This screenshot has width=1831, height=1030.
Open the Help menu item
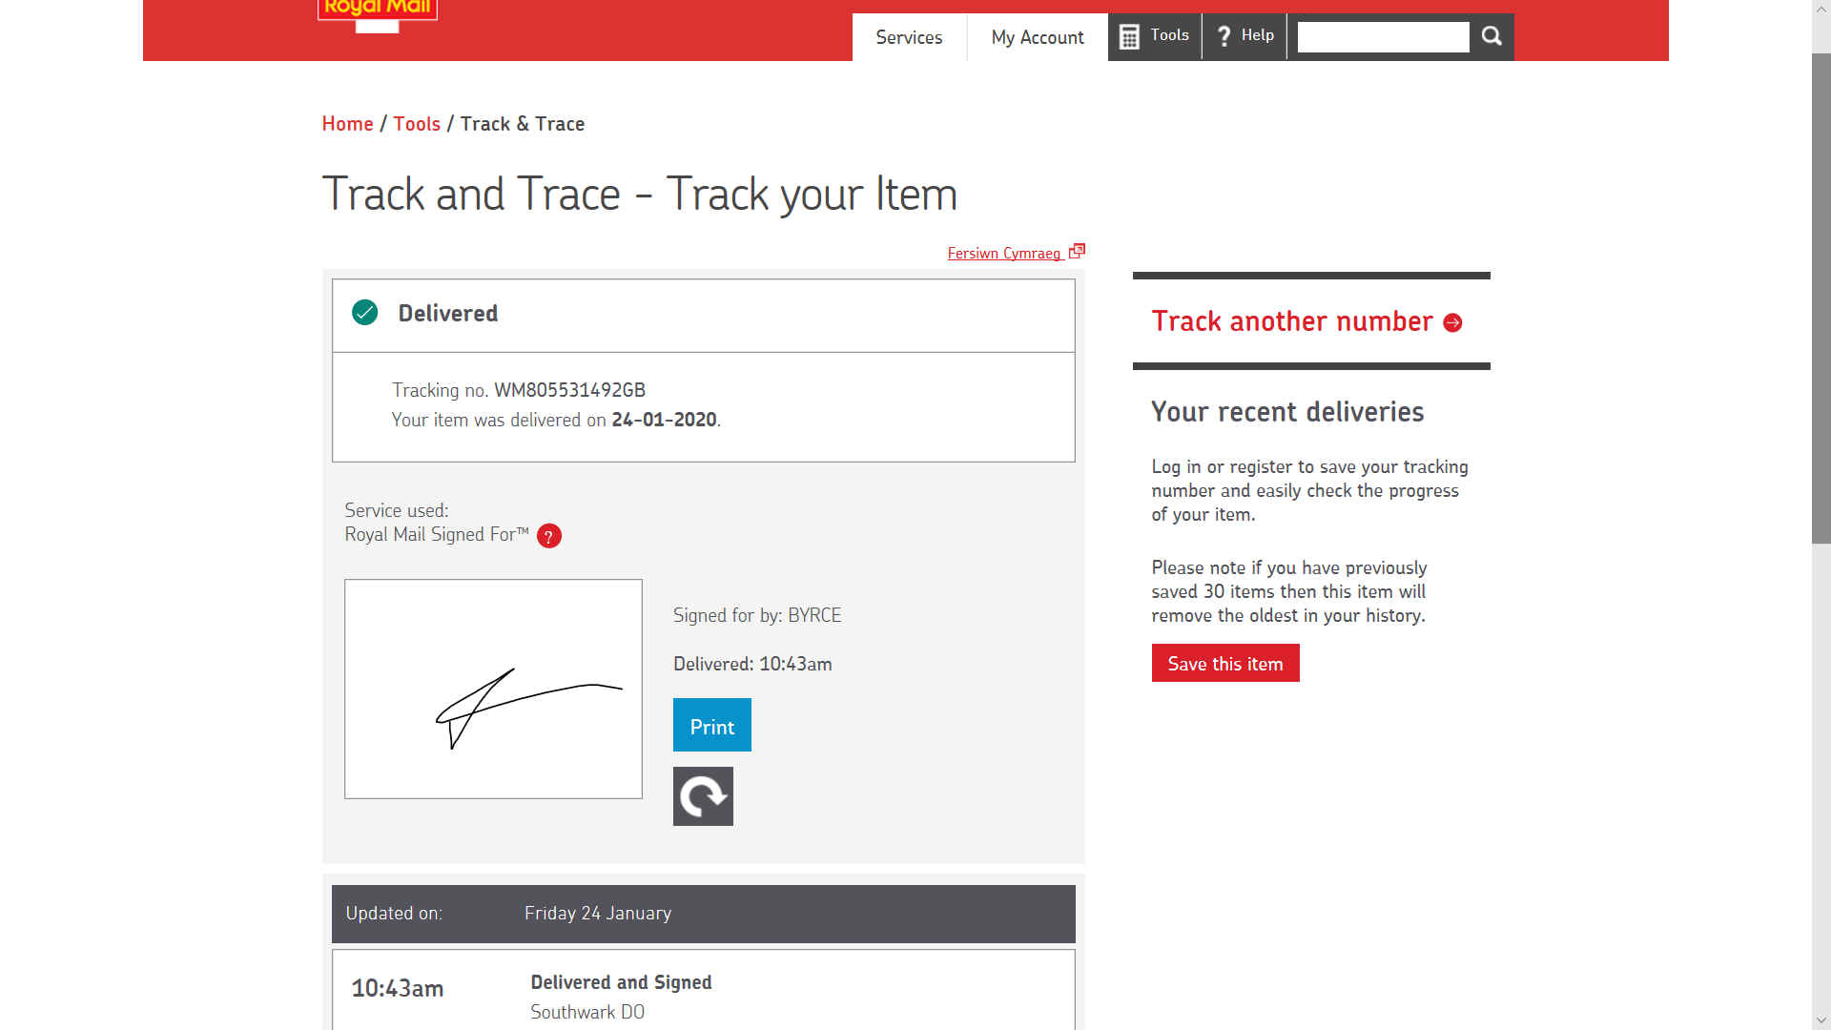[x=1245, y=36]
